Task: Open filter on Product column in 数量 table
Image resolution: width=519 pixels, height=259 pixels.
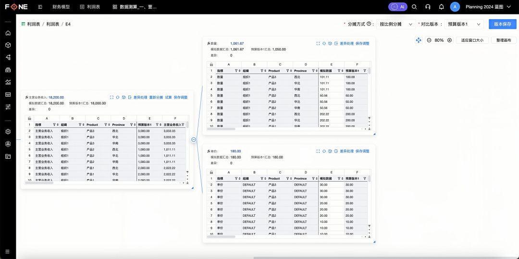Action: (x=287, y=71)
